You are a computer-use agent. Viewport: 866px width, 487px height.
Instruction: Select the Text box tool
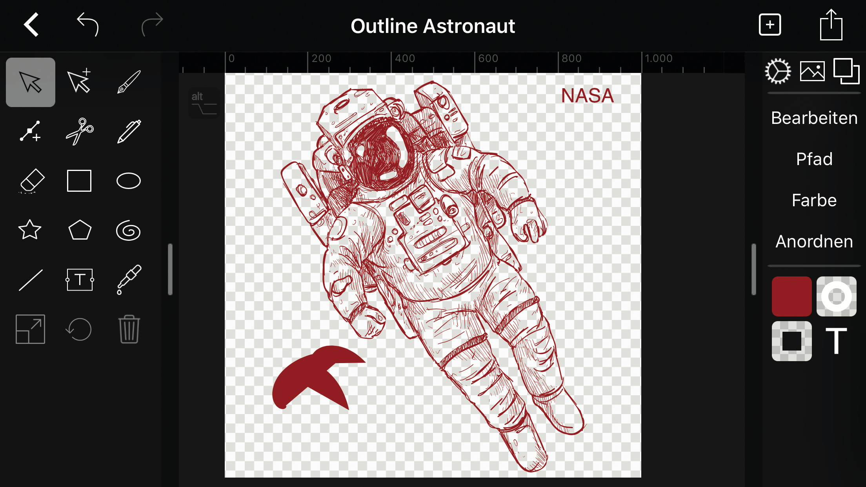click(x=80, y=280)
